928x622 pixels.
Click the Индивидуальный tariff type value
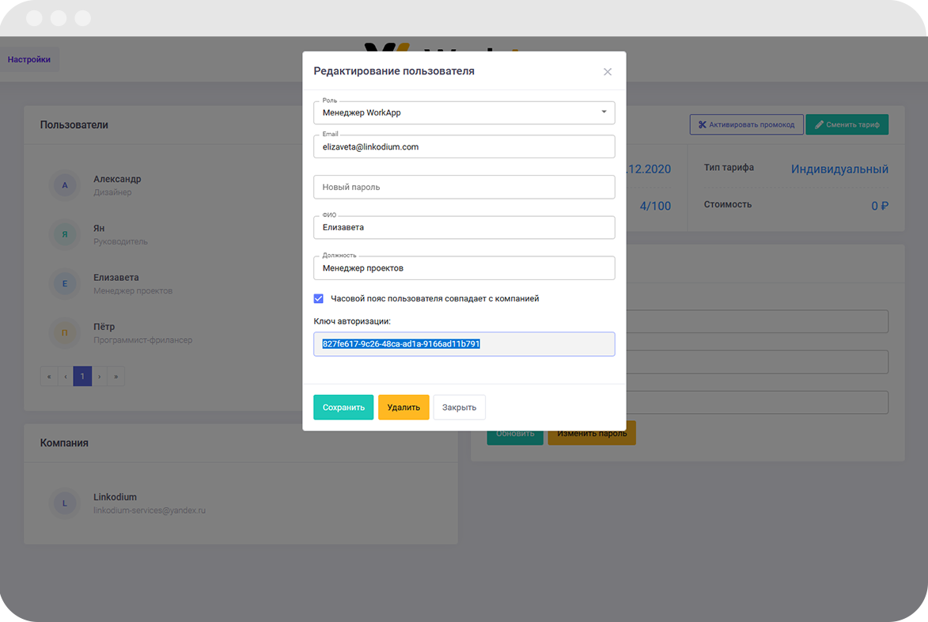(839, 169)
